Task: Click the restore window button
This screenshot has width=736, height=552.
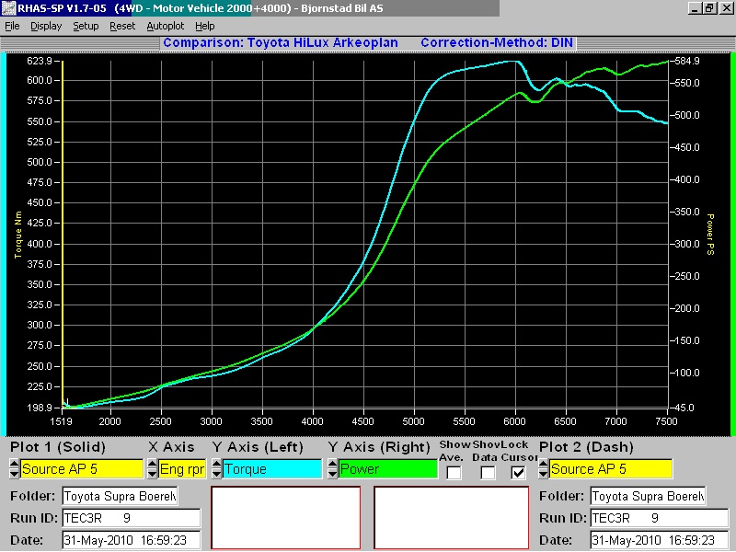Action: pyautogui.click(x=709, y=8)
